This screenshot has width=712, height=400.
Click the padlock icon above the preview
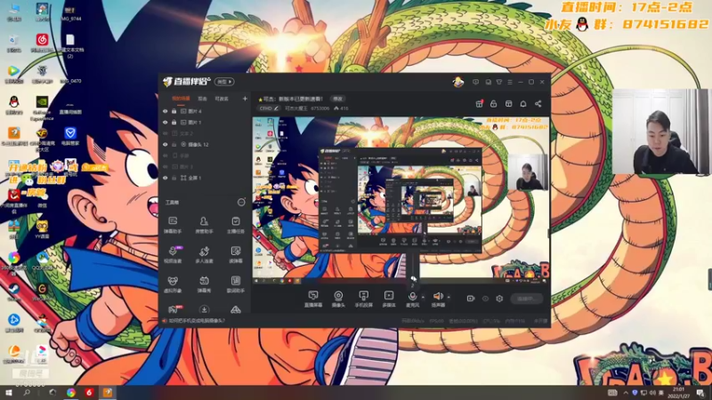494,104
